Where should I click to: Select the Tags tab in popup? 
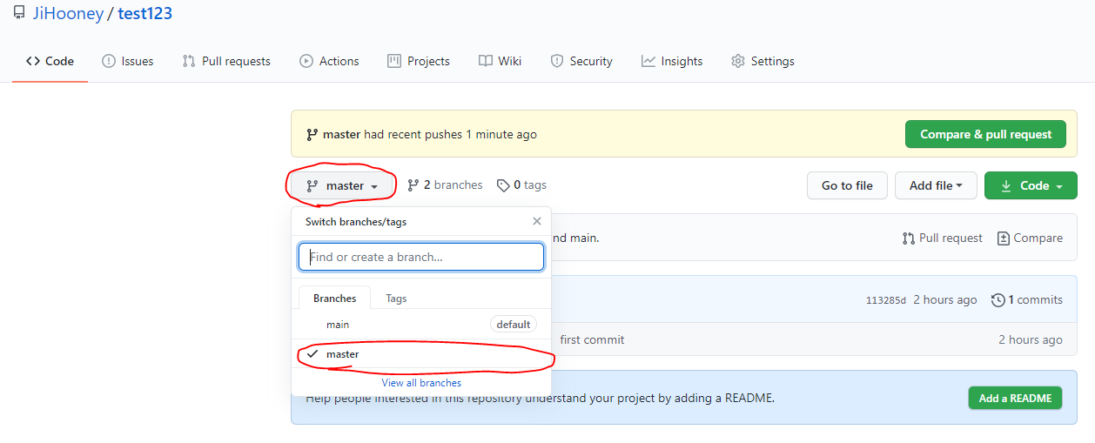[x=396, y=298]
